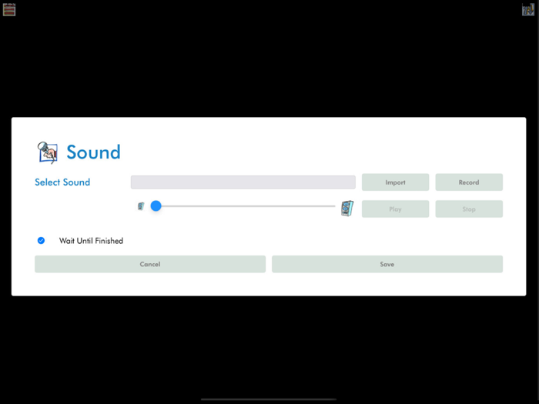Click the Import button
539x404 pixels.
pyautogui.click(x=395, y=182)
